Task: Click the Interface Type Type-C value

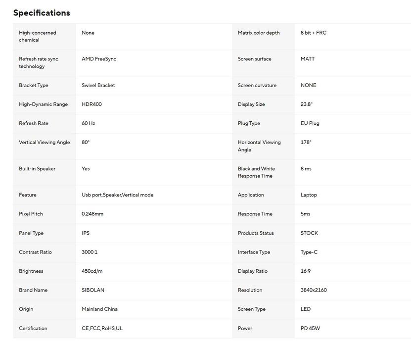Action: pos(309,252)
